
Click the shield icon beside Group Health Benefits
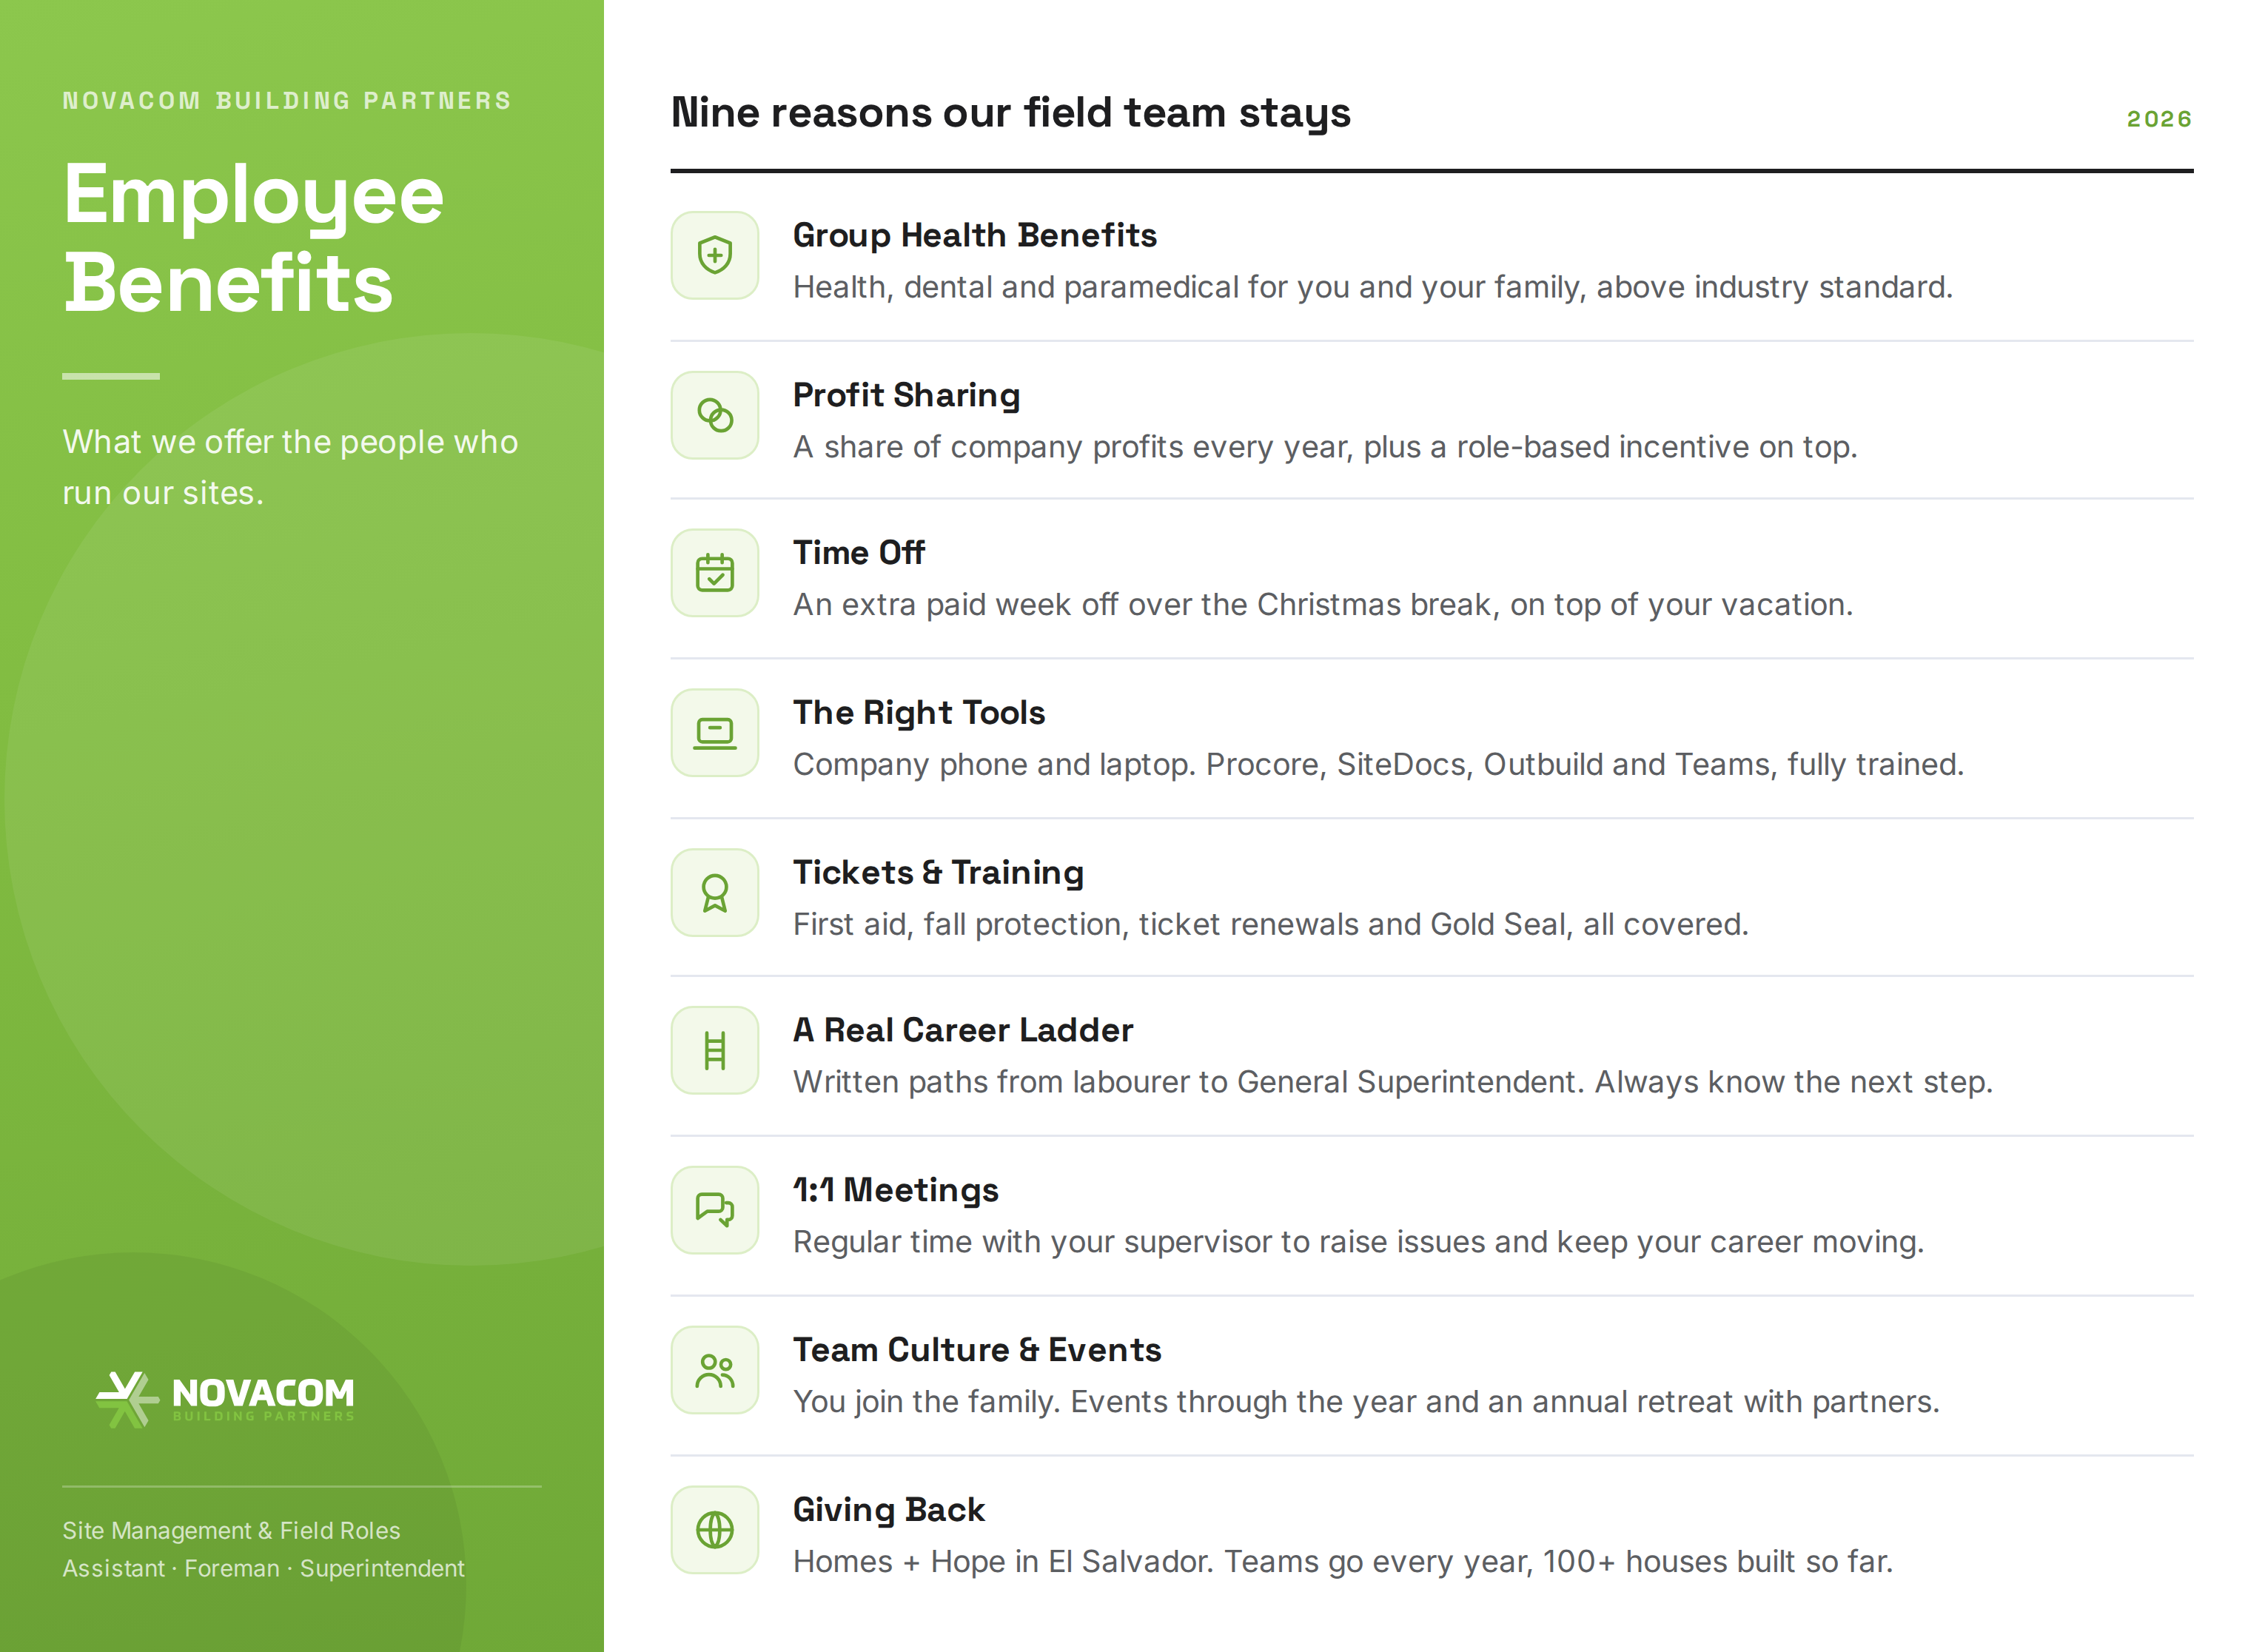(715, 255)
